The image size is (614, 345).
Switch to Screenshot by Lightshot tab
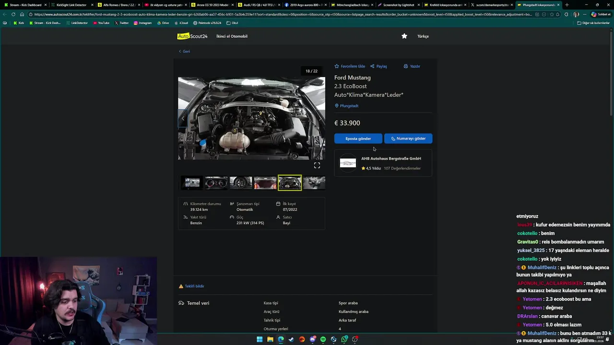(x=398, y=5)
